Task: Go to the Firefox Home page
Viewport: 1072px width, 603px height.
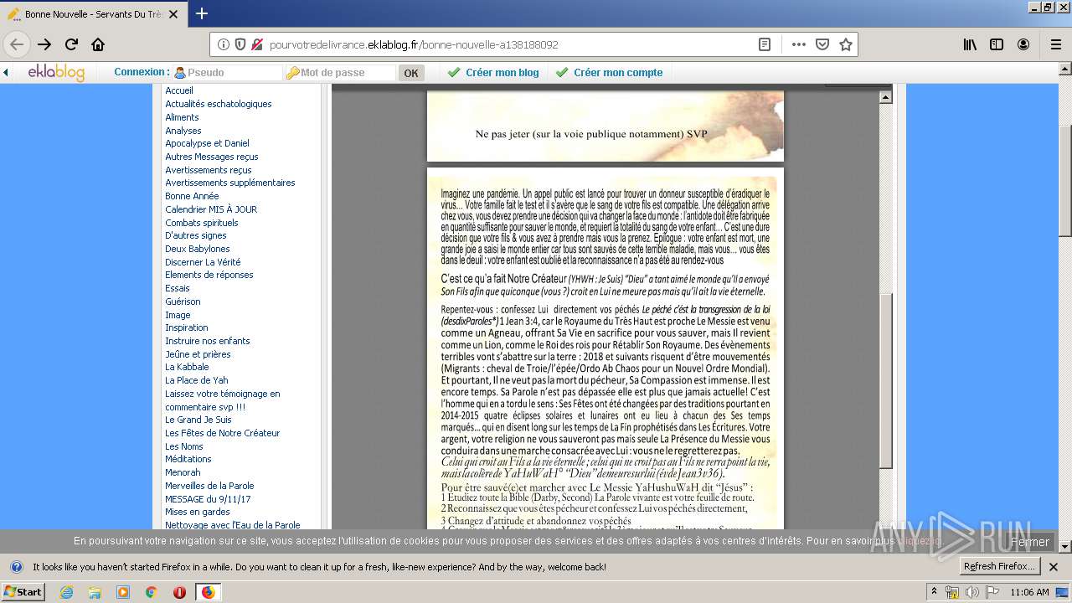Action: pos(98,44)
